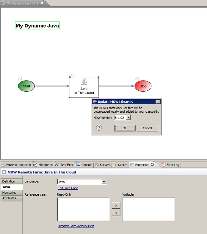
Task: Click the Test Exec glasses icon
Action: [x=57, y=165]
